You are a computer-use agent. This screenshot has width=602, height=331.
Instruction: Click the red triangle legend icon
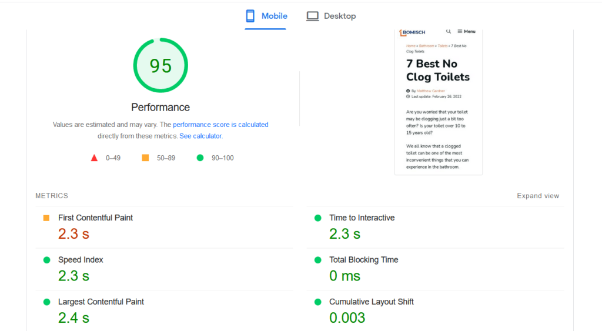[x=94, y=158]
